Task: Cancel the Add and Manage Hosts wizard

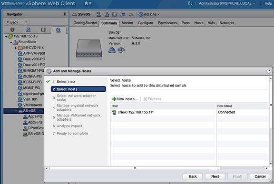Action: [x=260, y=176]
